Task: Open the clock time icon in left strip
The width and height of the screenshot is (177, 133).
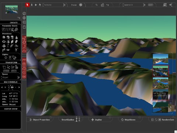Action: coord(24,13)
